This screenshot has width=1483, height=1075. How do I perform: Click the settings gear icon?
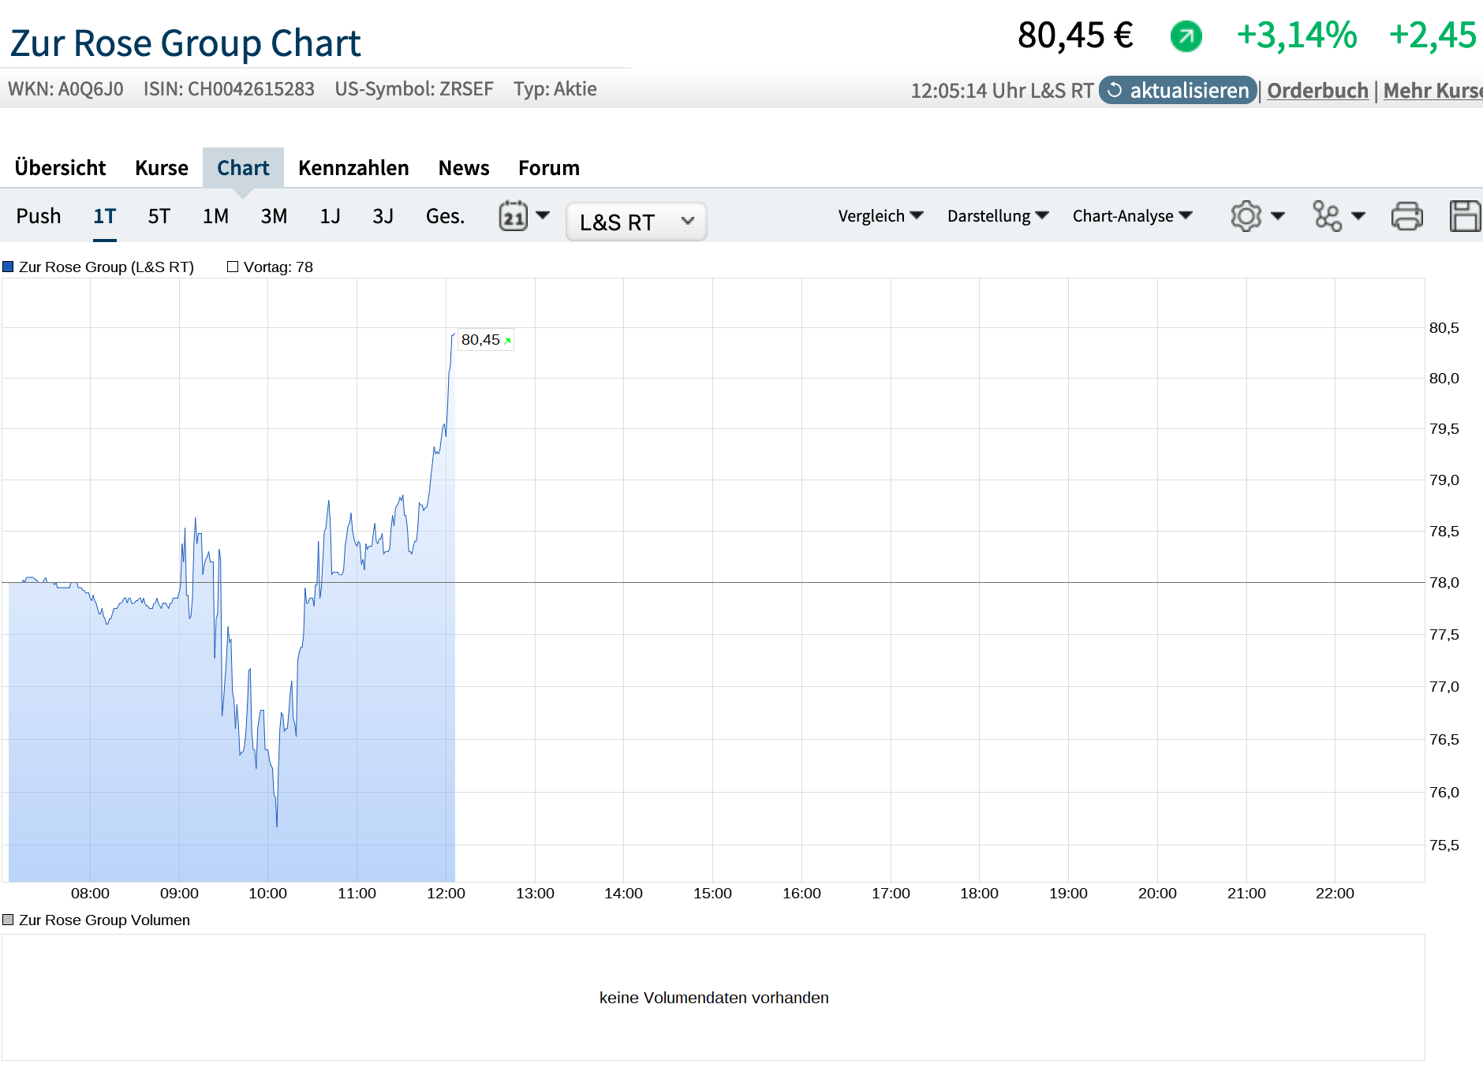(x=1246, y=216)
